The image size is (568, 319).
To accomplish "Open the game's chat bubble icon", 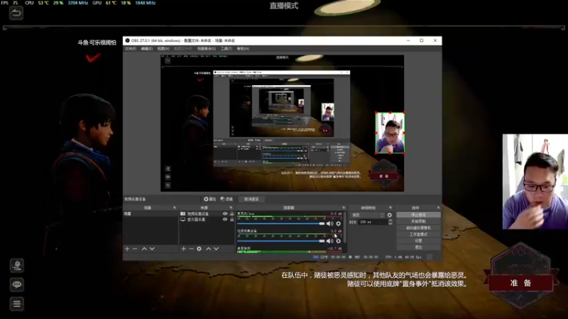I will 16,285.
